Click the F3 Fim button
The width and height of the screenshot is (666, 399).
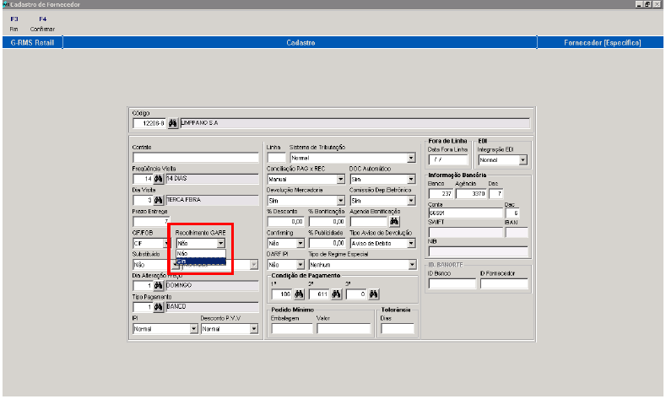14,24
